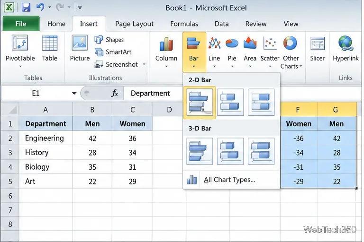Insert a Table from the ribbon
The image size is (364, 242).
click(x=49, y=49)
